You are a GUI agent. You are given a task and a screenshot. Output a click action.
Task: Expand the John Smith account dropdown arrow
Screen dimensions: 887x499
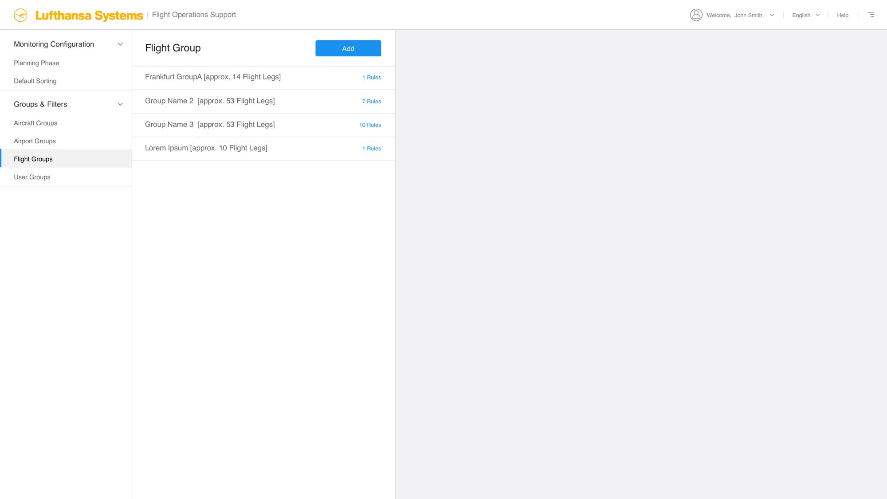click(772, 15)
